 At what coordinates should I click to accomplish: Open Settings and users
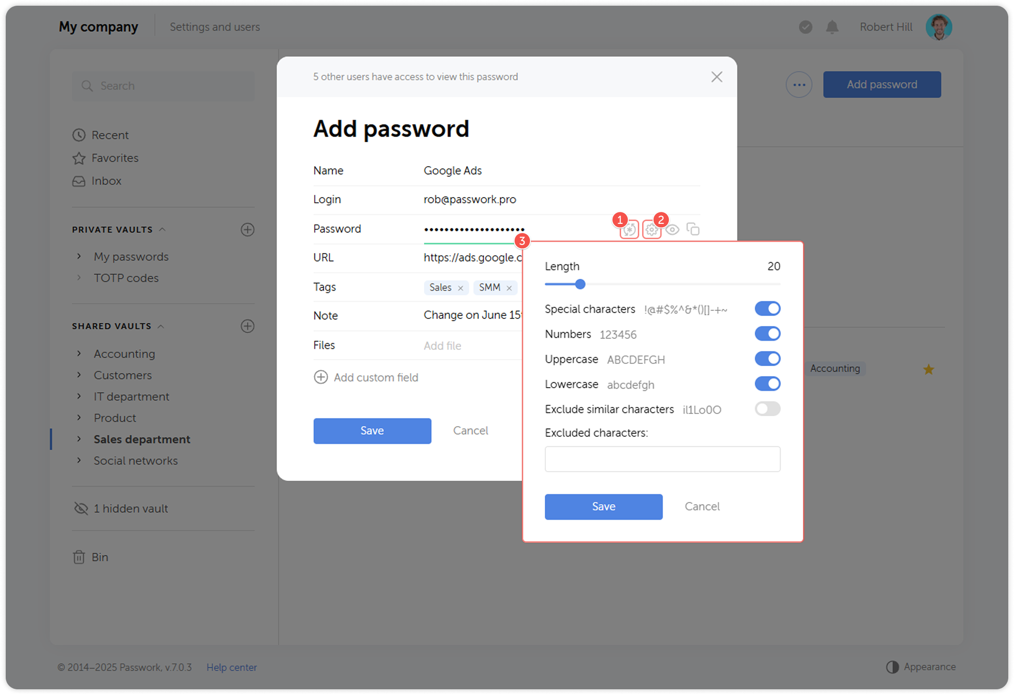[x=215, y=27]
